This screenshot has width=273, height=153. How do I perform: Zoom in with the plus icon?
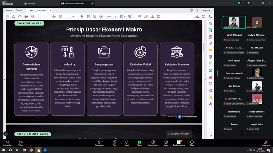101,17
